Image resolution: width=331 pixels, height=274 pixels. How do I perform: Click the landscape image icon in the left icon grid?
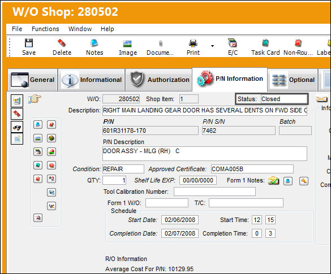pyautogui.click(x=38, y=138)
